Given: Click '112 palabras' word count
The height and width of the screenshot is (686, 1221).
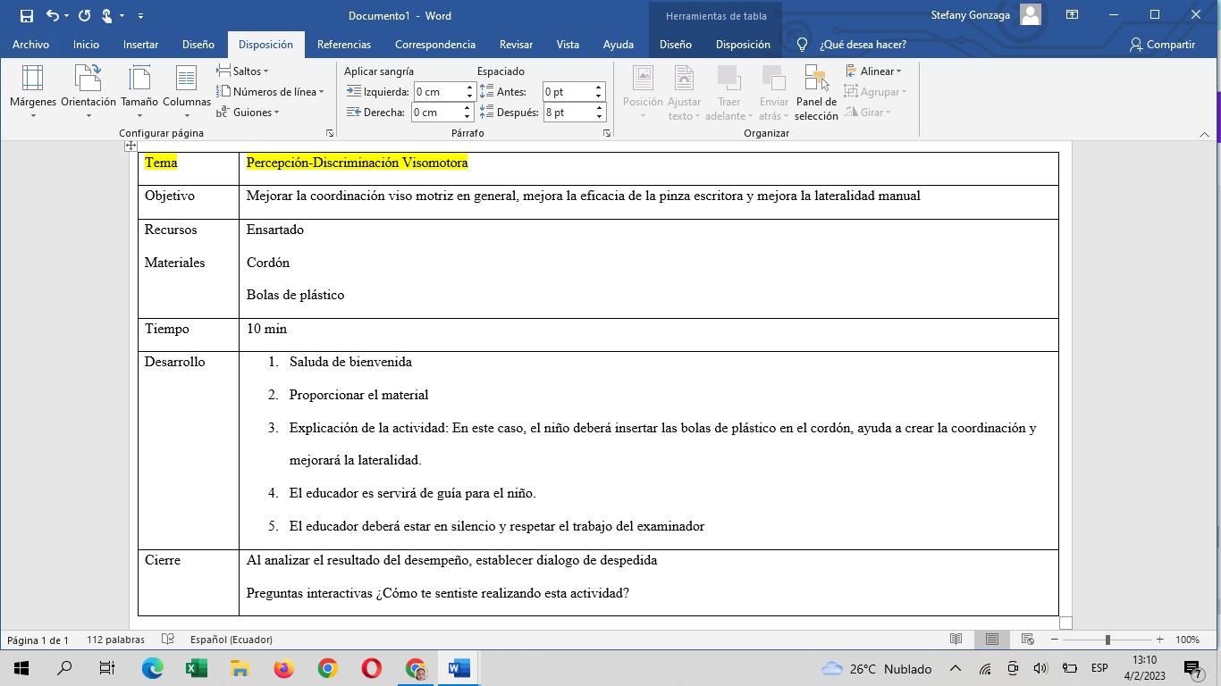Looking at the screenshot, I should pos(116,640).
